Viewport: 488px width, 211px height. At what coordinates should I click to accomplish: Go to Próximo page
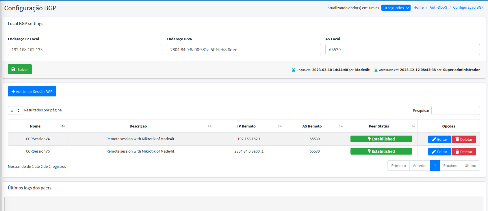click(x=450, y=166)
